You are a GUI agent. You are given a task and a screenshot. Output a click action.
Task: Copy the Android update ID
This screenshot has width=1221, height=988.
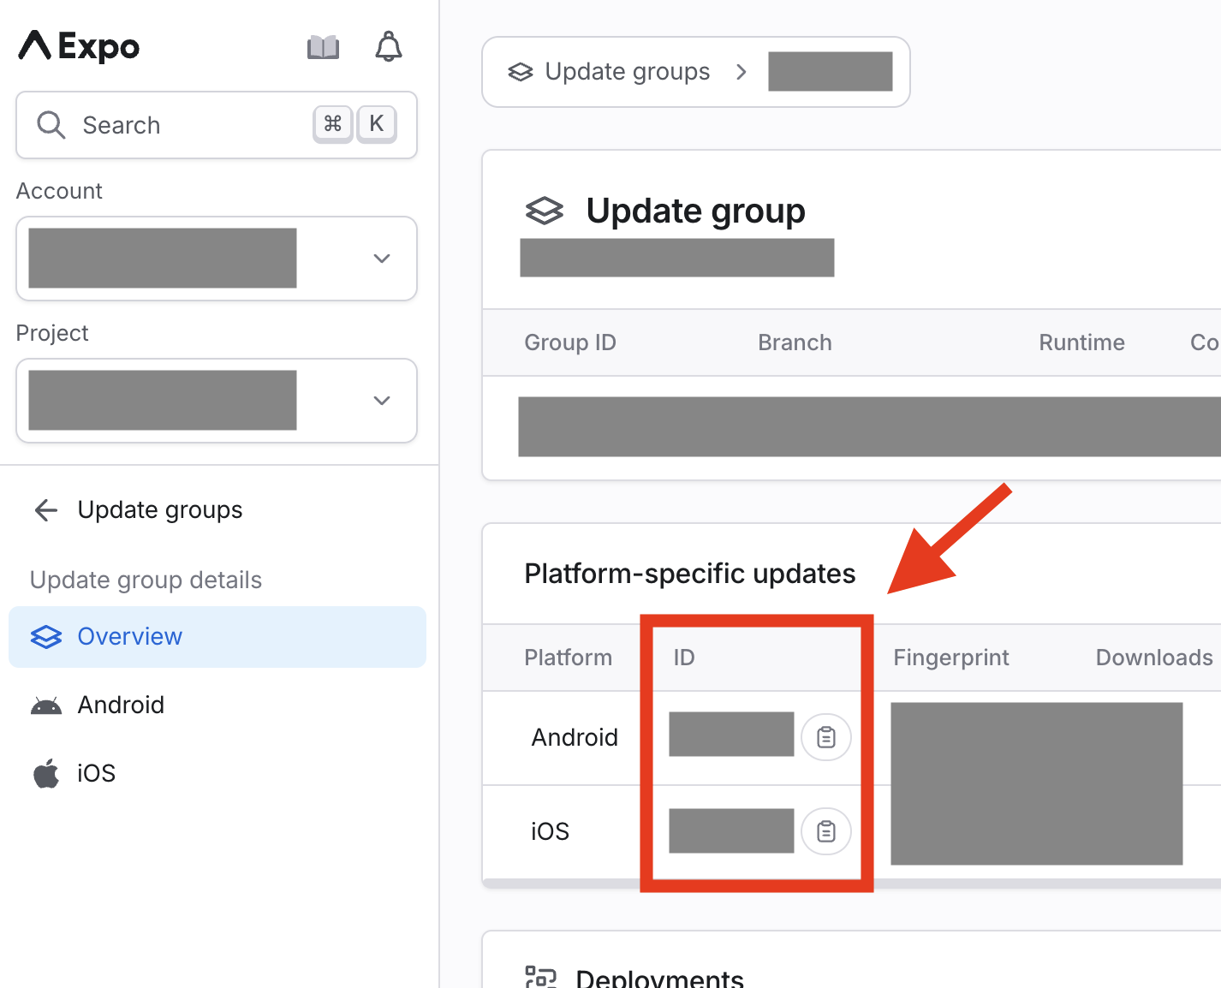click(826, 737)
